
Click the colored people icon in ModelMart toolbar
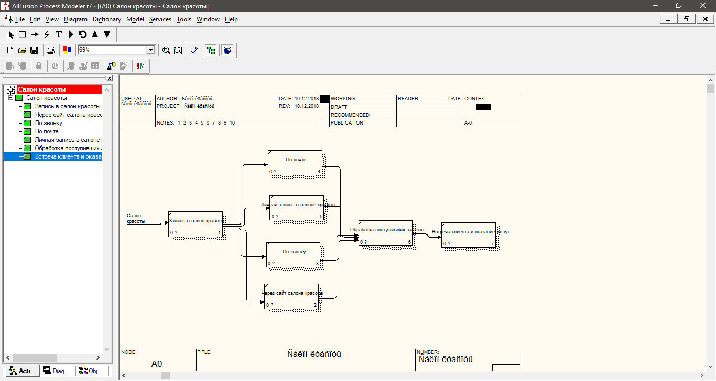(x=139, y=66)
